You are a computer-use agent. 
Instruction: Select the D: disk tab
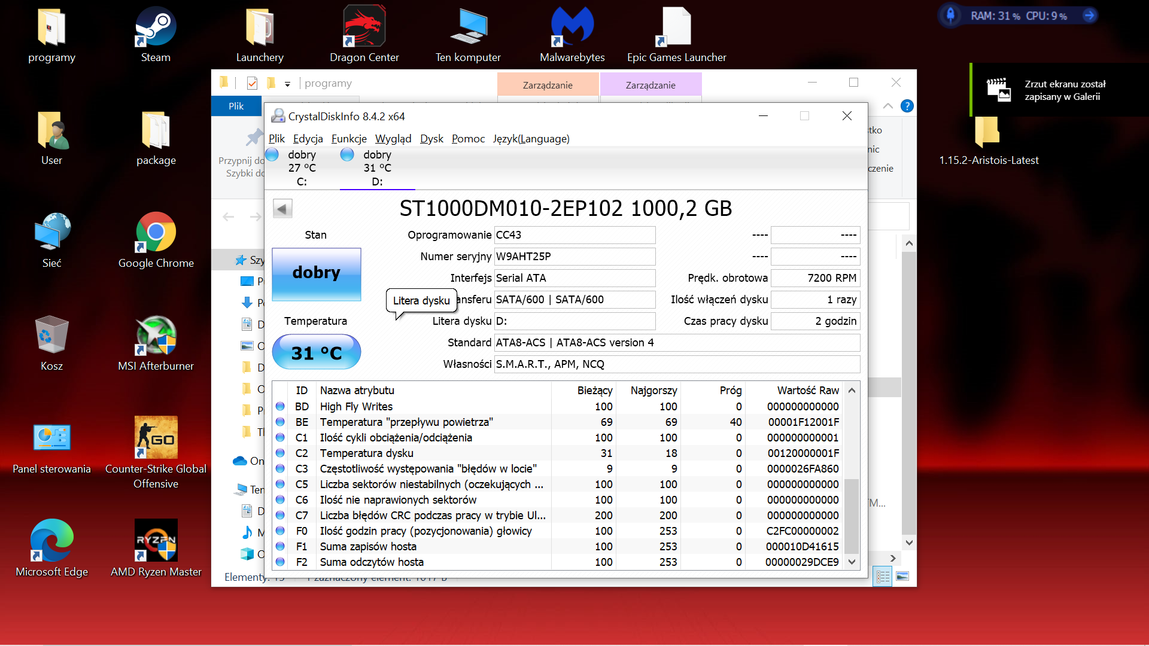(x=377, y=168)
